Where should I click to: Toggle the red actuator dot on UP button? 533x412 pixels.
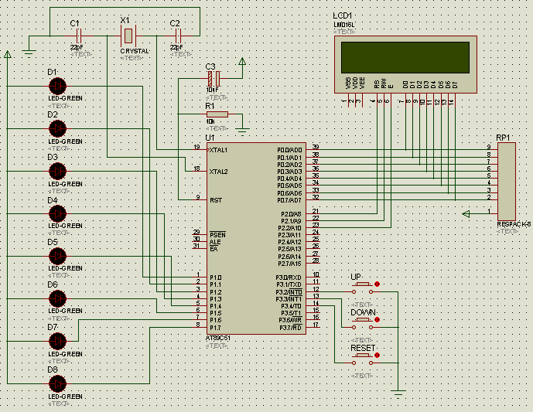(377, 284)
